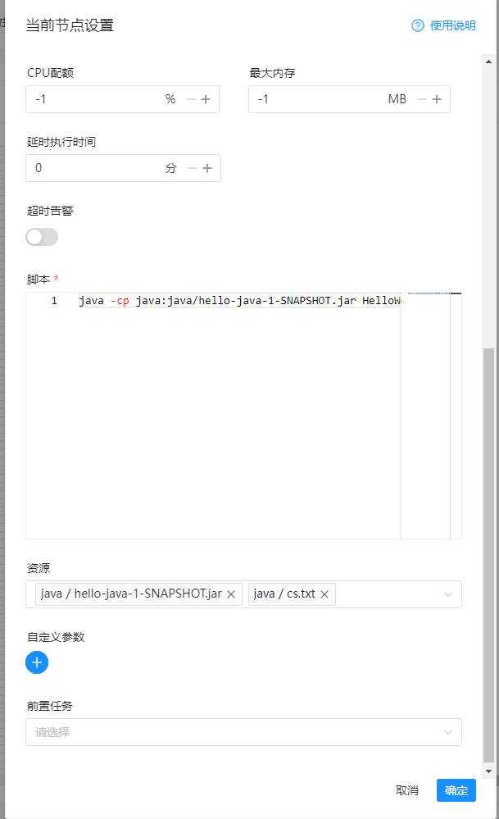Enable the 超时告警 timeout alarm switch

click(x=42, y=237)
